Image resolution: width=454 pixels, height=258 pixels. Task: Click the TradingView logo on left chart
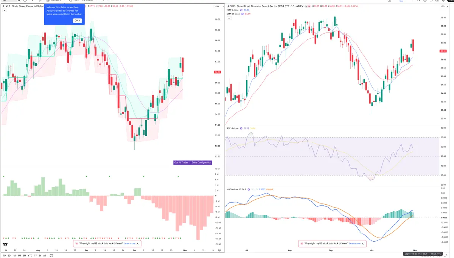pyautogui.click(x=5, y=245)
